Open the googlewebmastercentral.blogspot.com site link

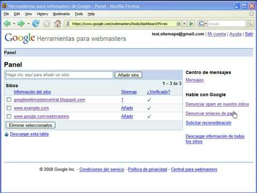[49, 100]
